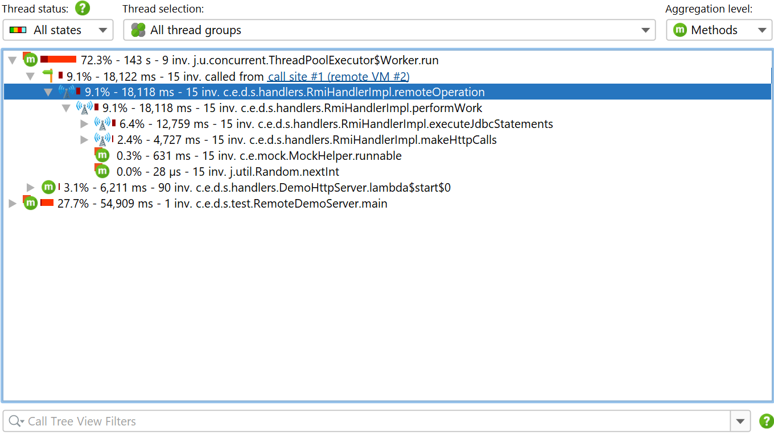Select the ThreadPoolExecutor$Worker.run row text
The width and height of the screenshot is (774, 434).
[x=260, y=60]
